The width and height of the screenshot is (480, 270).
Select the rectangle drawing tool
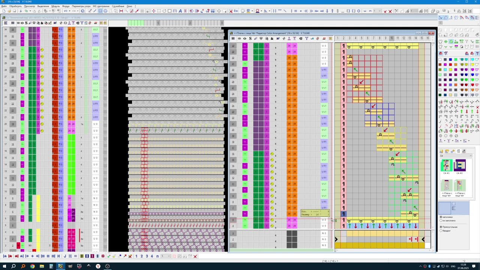click(100, 11)
